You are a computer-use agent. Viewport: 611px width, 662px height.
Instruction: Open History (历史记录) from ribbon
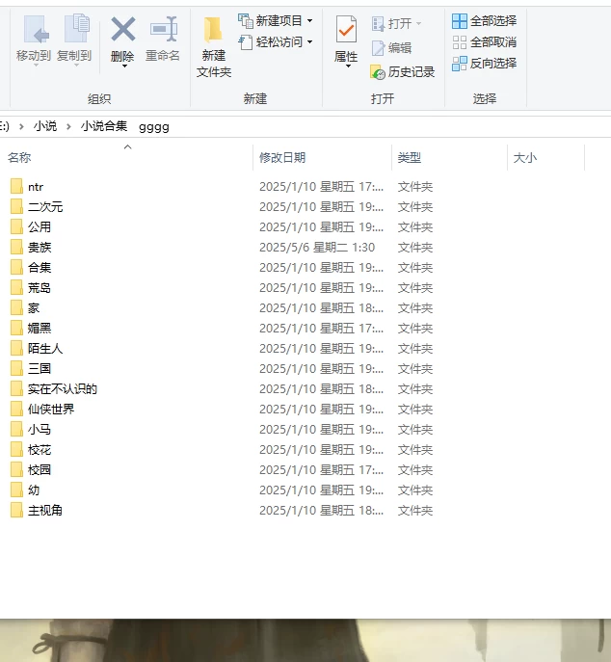(x=402, y=72)
